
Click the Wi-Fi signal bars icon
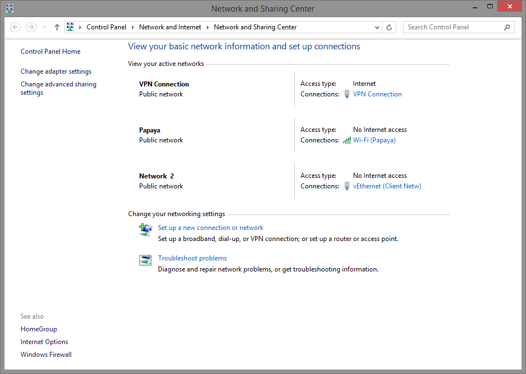click(x=347, y=140)
